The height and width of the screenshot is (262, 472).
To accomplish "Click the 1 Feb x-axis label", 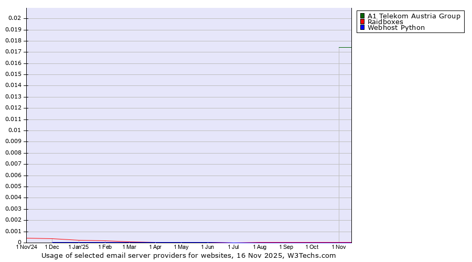I will pyautogui.click(x=105, y=247).
